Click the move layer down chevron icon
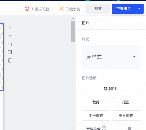 tap(10, 36)
